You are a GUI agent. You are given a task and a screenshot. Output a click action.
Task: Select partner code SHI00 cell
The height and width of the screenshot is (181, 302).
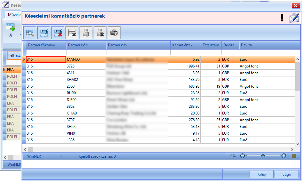coord(86,127)
